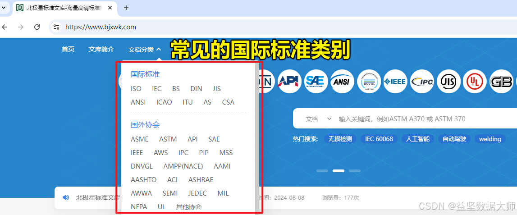Select DNVGL association category
Viewport: 517px width, 215px height.
tap(142, 166)
